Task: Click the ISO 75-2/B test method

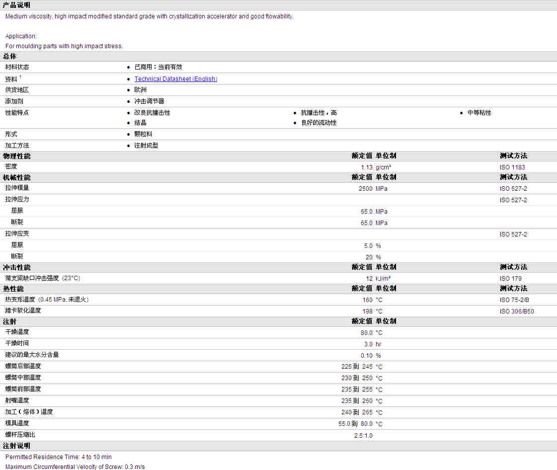Action: coord(515,300)
